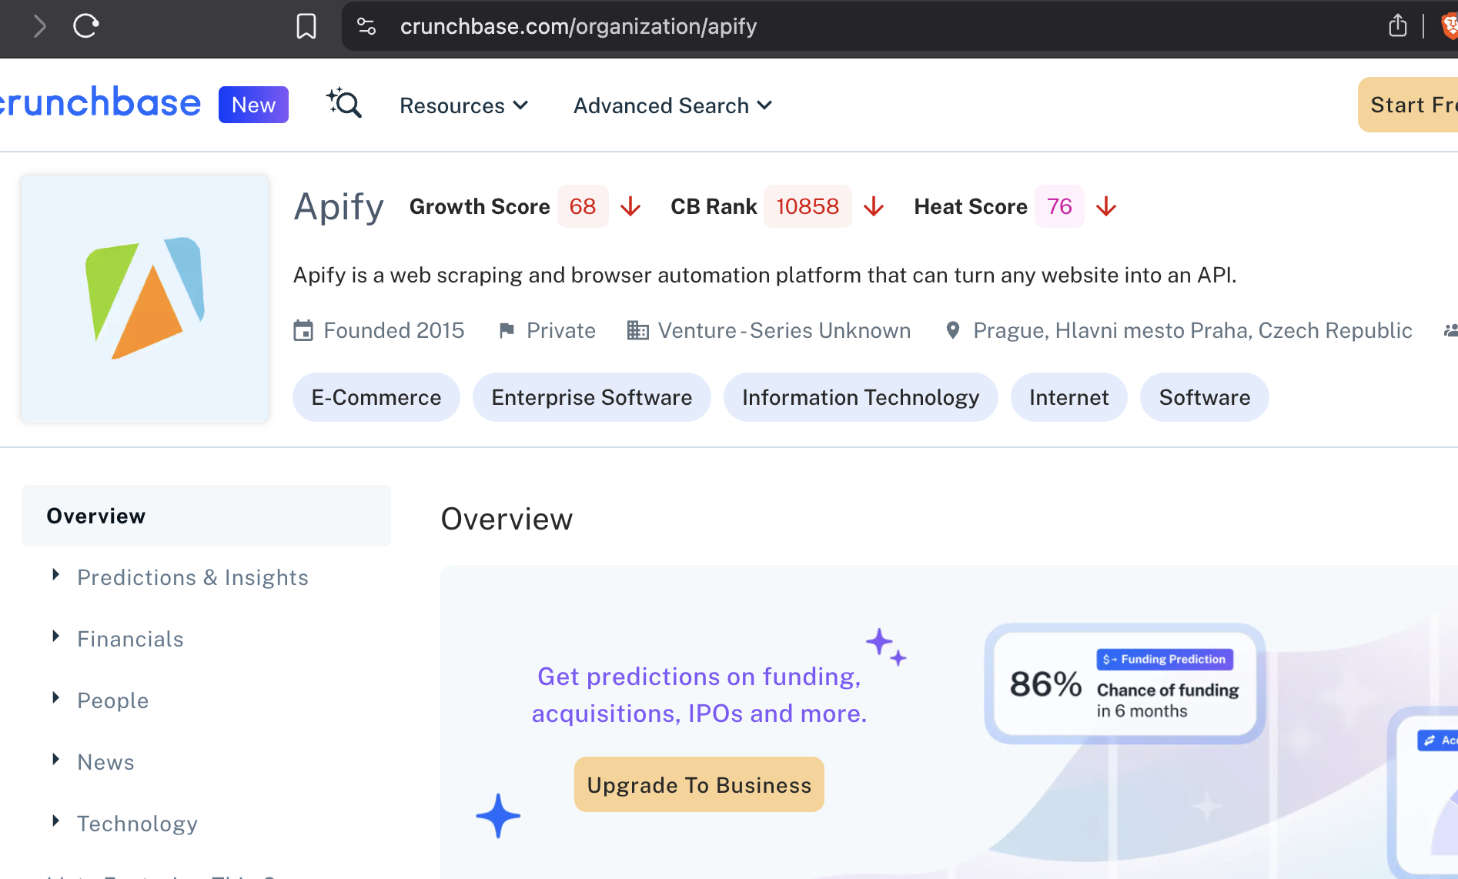Expand the Financials section triangle

[55, 637]
